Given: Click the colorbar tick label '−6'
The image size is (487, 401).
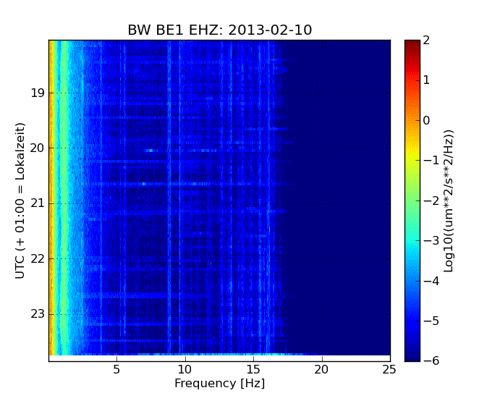Looking at the screenshot, I should pos(431,360).
